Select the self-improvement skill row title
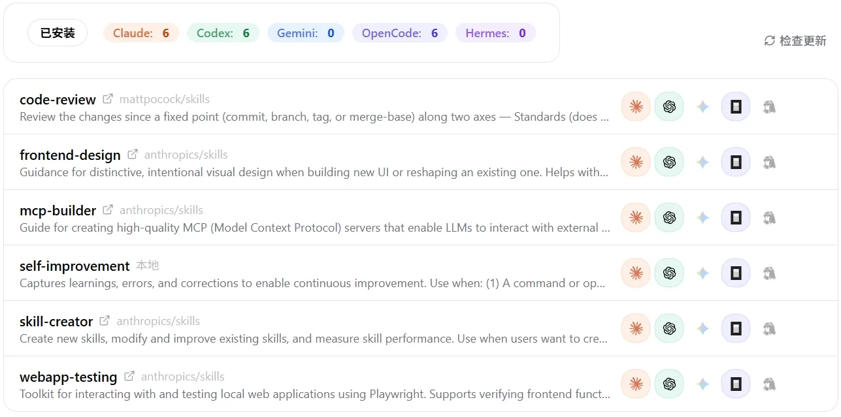 click(74, 266)
